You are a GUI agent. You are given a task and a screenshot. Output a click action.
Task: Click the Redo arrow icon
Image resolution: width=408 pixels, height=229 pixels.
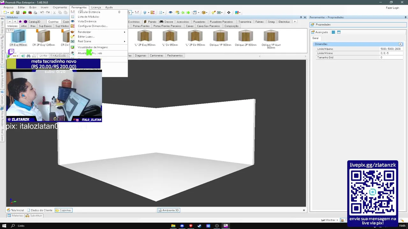click(48, 13)
